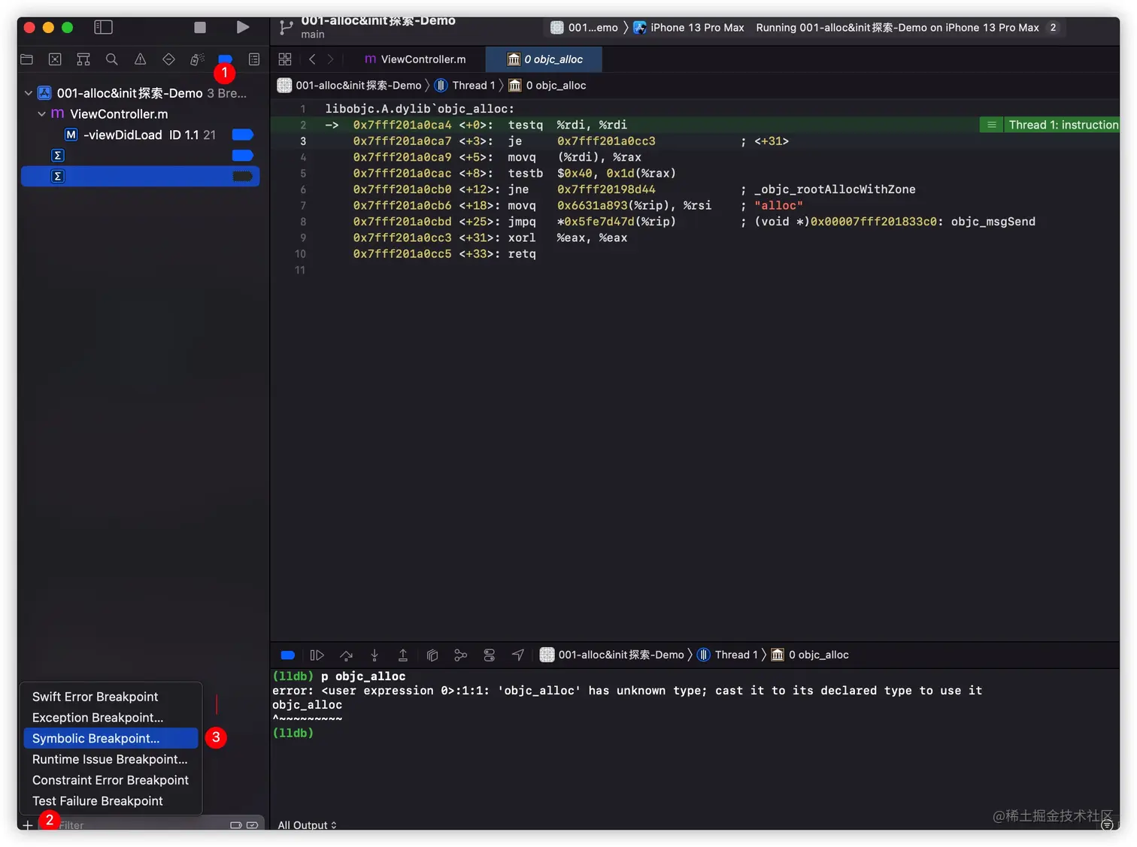Screen dimensions: 1137x847
Task: Open the Symbol navigator icon
Action: 83,59
